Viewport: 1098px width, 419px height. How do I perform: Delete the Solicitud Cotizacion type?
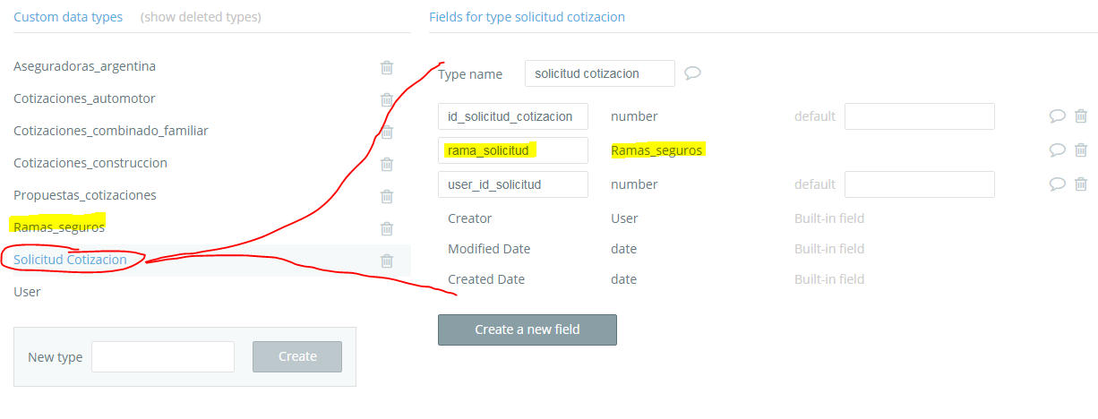pyautogui.click(x=387, y=261)
